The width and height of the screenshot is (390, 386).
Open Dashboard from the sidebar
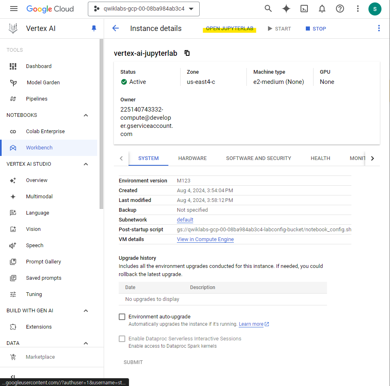pos(49,66)
